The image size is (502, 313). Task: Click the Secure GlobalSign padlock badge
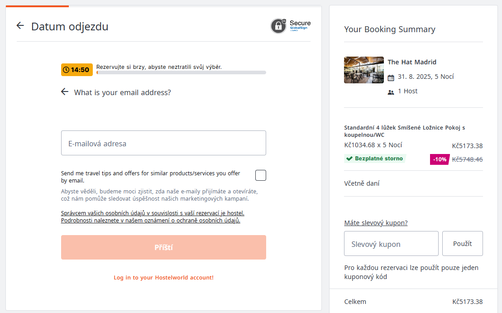[291, 26]
